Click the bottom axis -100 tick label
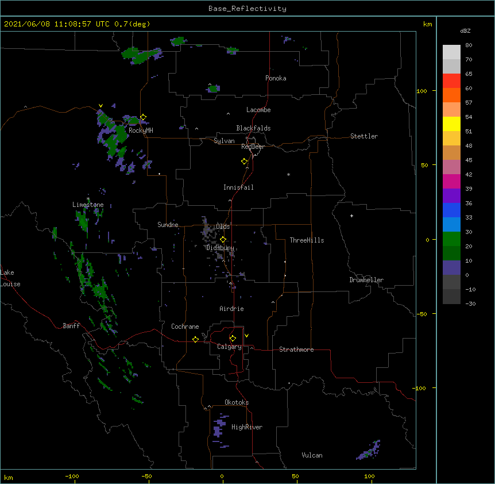Viewport: 495px width, 484px height. [72, 476]
